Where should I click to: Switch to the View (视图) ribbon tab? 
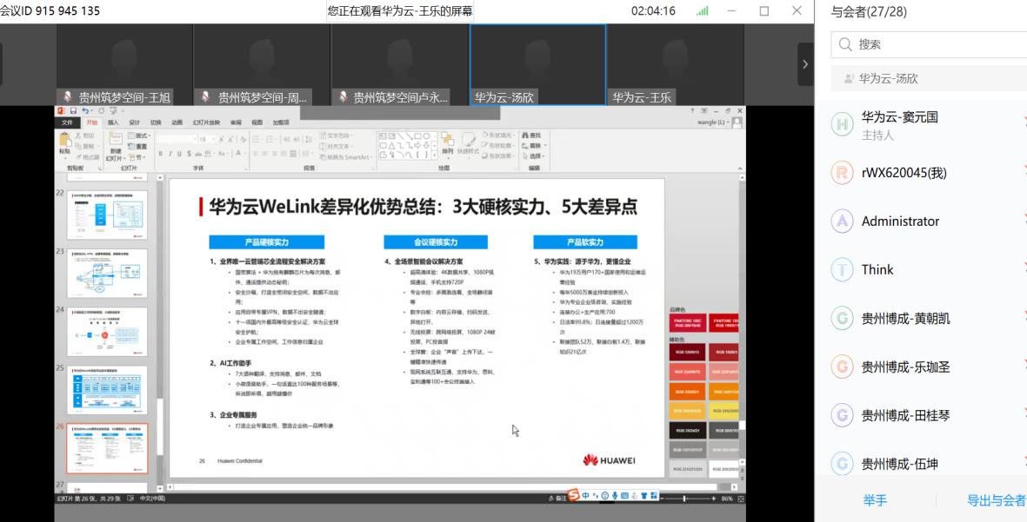(x=257, y=122)
